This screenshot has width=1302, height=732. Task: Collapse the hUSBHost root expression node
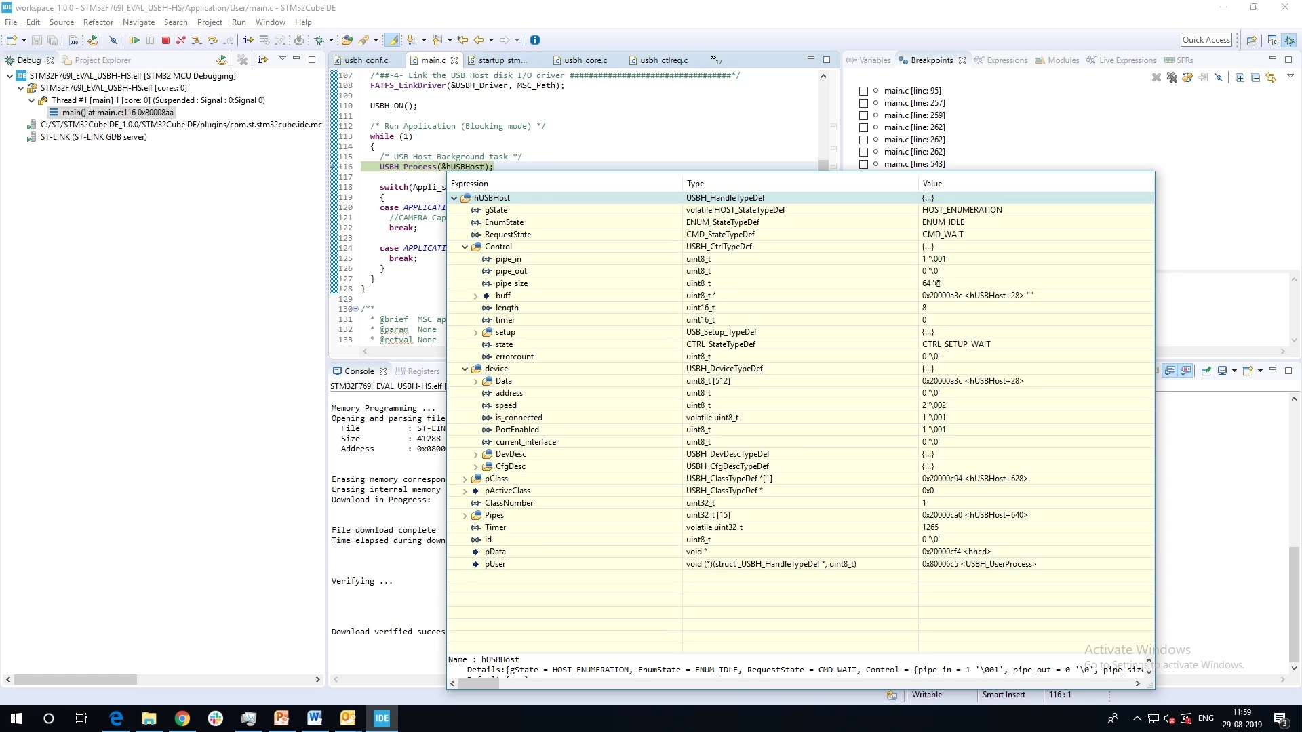click(x=454, y=198)
